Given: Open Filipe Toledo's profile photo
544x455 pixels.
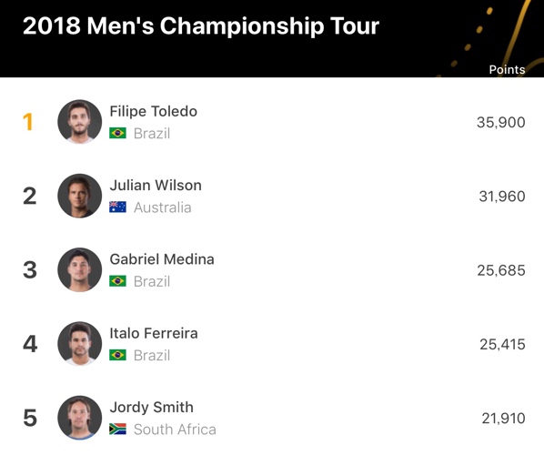Looking at the screenshot, I should 80,122.
